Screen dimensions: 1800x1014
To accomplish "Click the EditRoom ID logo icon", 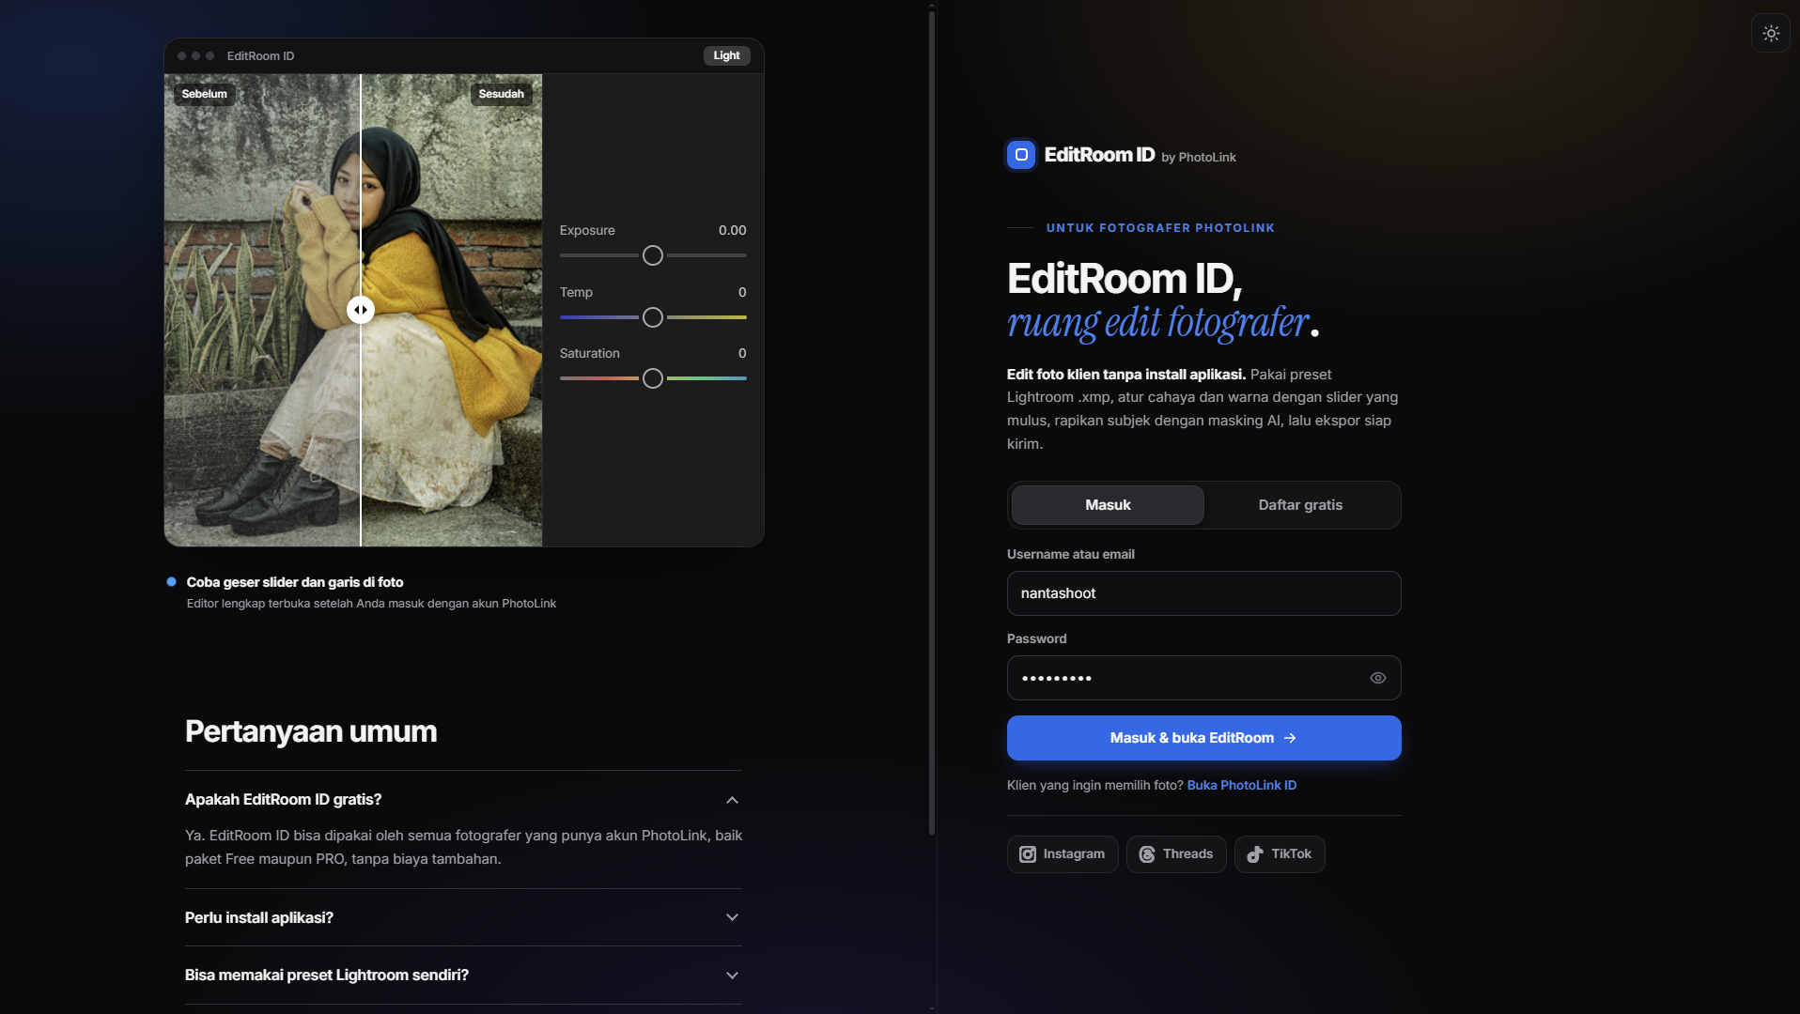I will (x=1021, y=155).
